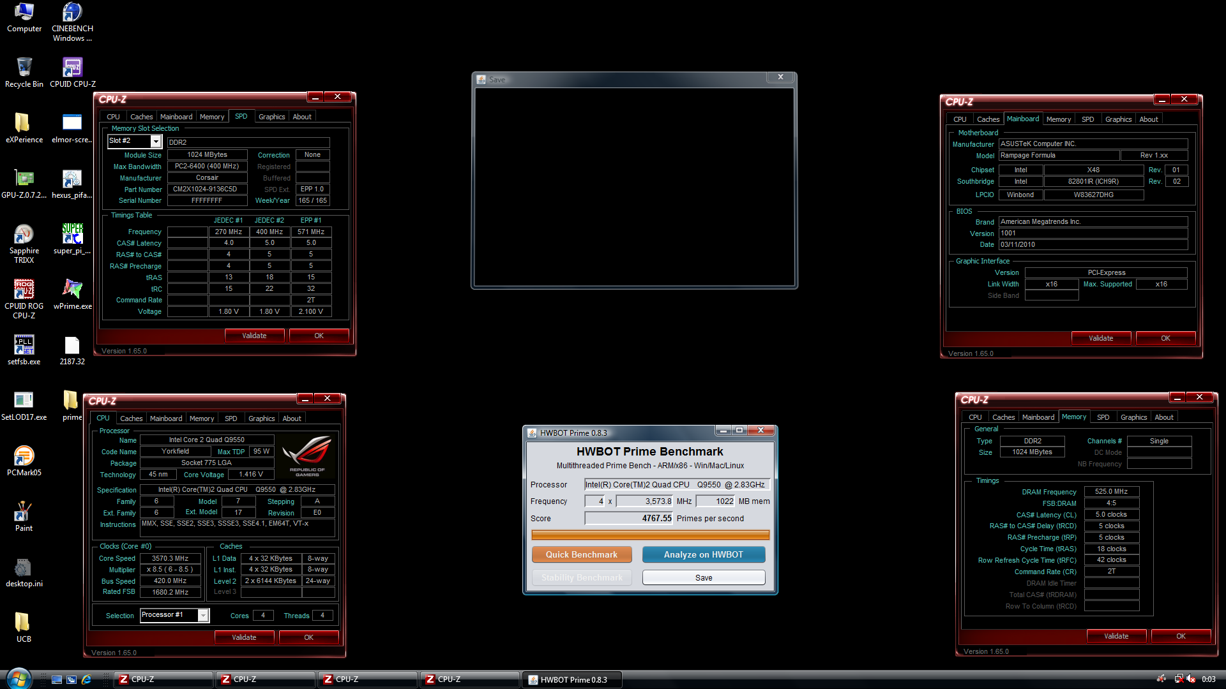Click Part Number CM2X1024-9136C5D field
Screen dimensions: 1226x689
point(207,189)
